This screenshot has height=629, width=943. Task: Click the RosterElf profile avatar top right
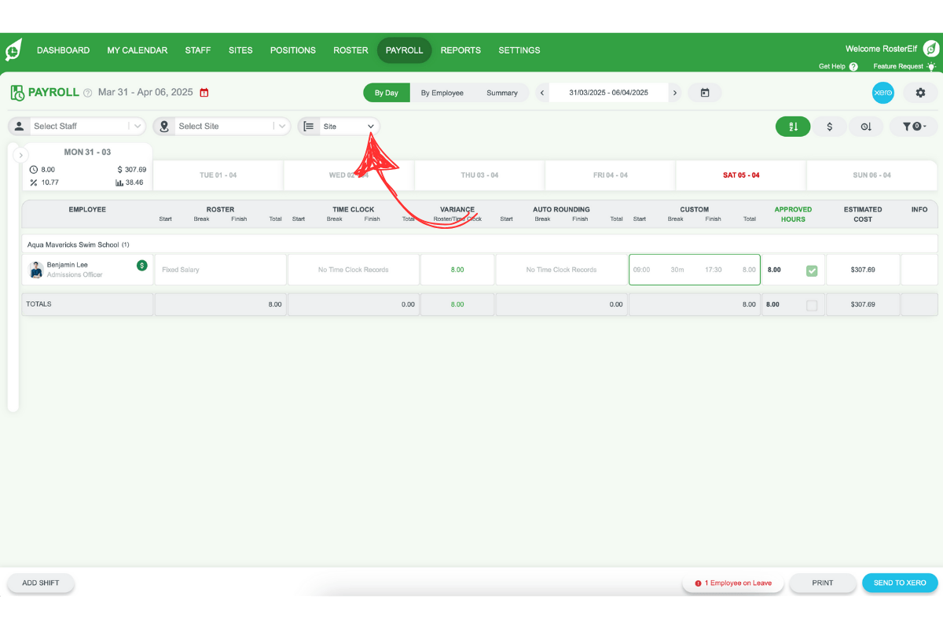930,48
